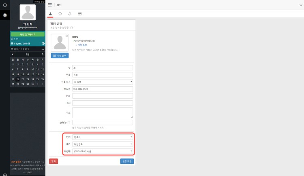Collapse the calendar date panel chevron
This screenshot has height=176, width=304.
point(43,49)
